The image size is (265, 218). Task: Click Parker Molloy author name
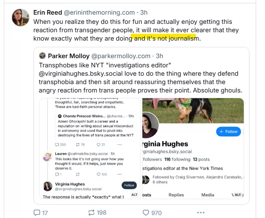pos(68,56)
